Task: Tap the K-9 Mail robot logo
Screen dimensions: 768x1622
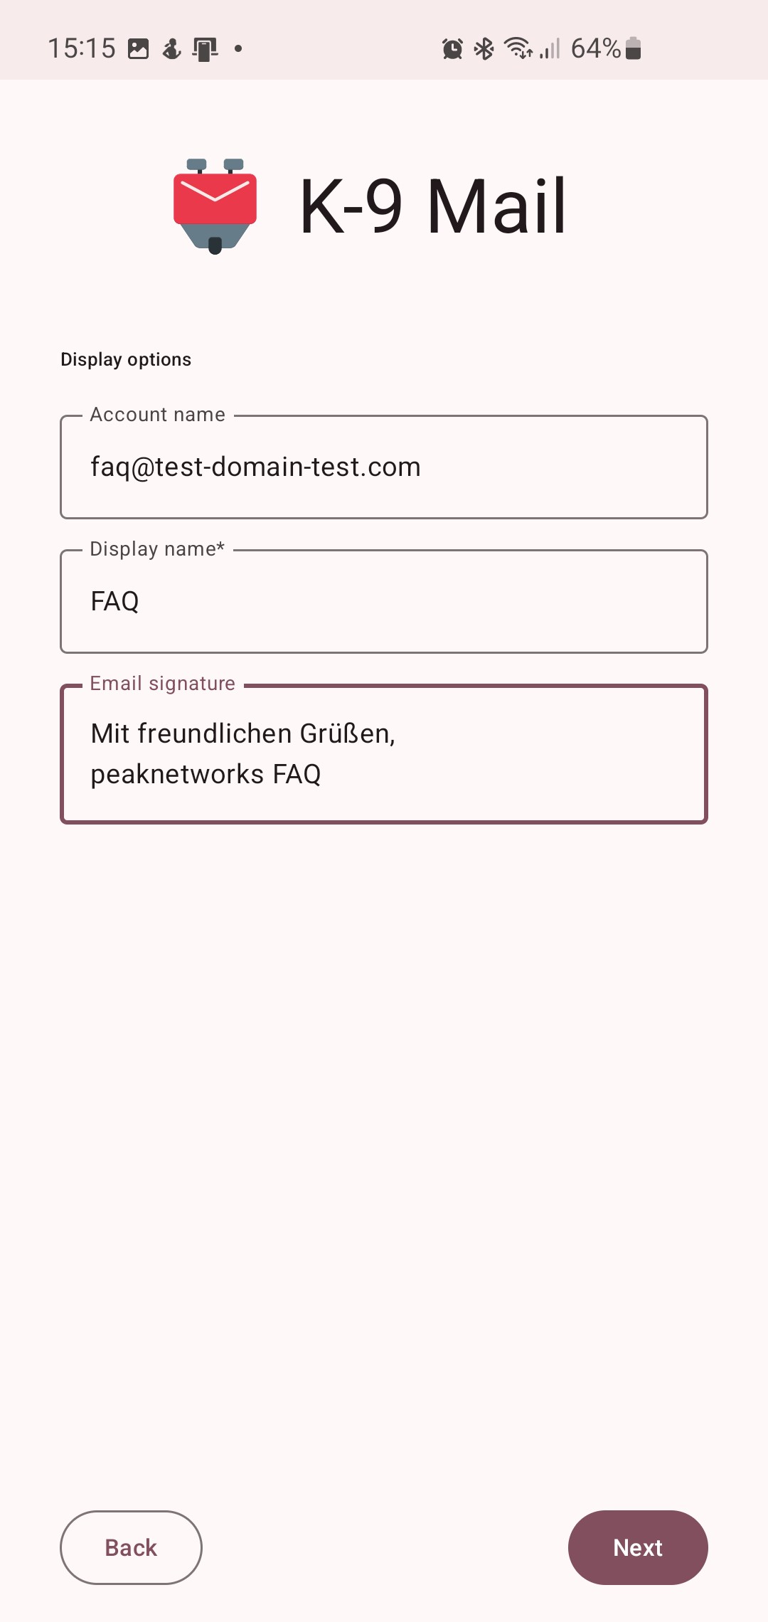Action: pyautogui.click(x=215, y=206)
